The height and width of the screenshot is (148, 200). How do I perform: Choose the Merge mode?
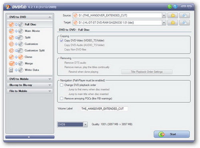tap(30, 64)
